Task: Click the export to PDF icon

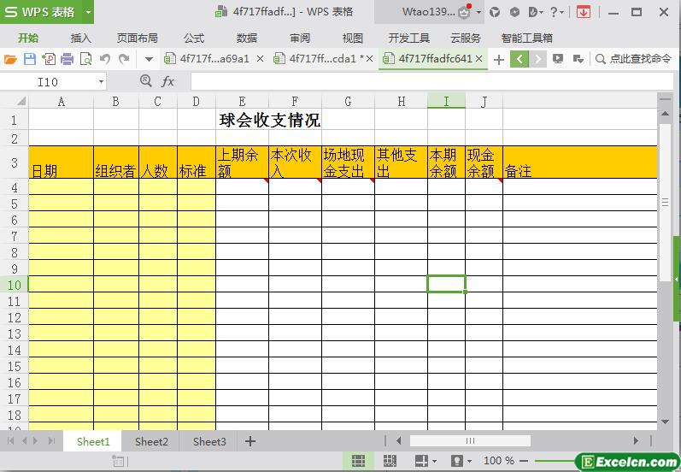Action: click(x=48, y=59)
